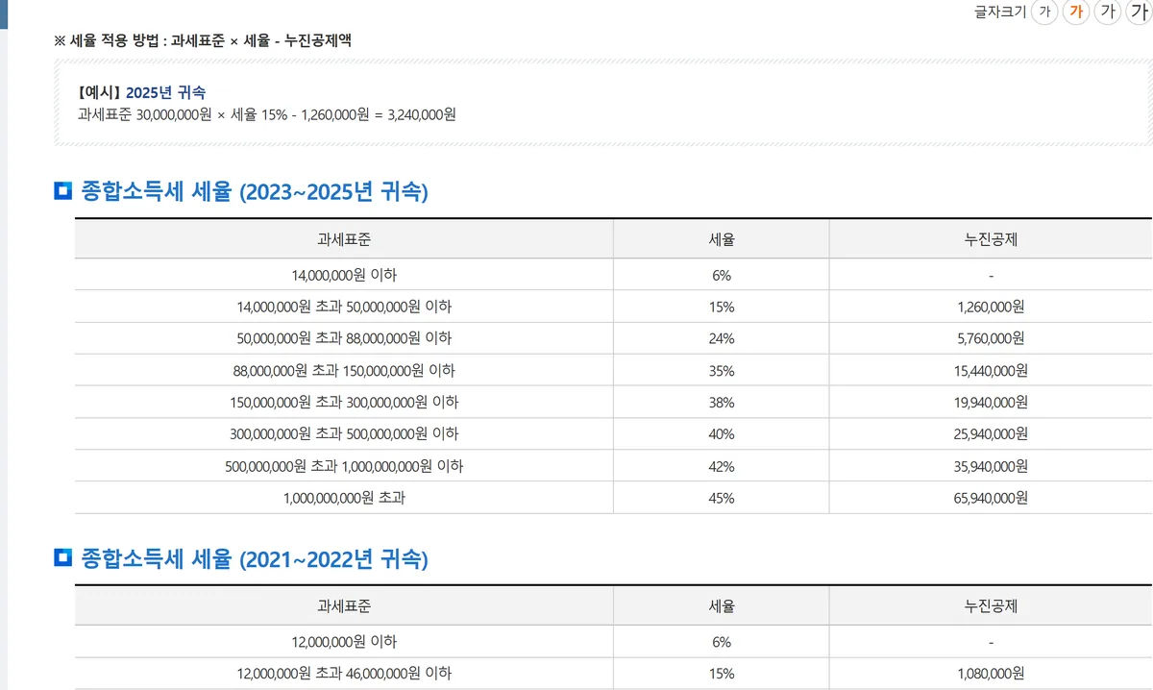Click '누진공제' header in the 2023~2025 table
The width and height of the screenshot is (1153, 690).
991,239
